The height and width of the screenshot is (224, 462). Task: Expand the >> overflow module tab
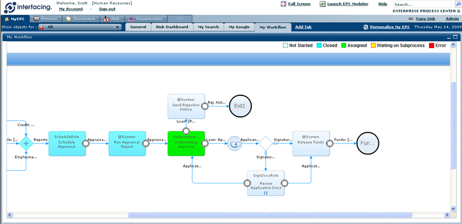click(x=179, y=18)
